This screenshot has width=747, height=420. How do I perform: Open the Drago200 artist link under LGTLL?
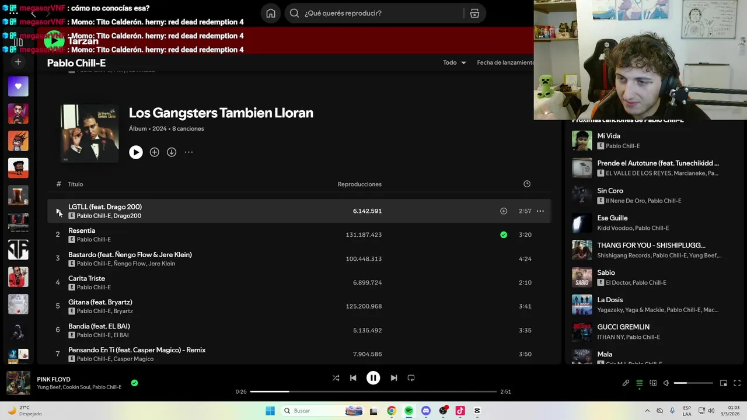(128, 216)
